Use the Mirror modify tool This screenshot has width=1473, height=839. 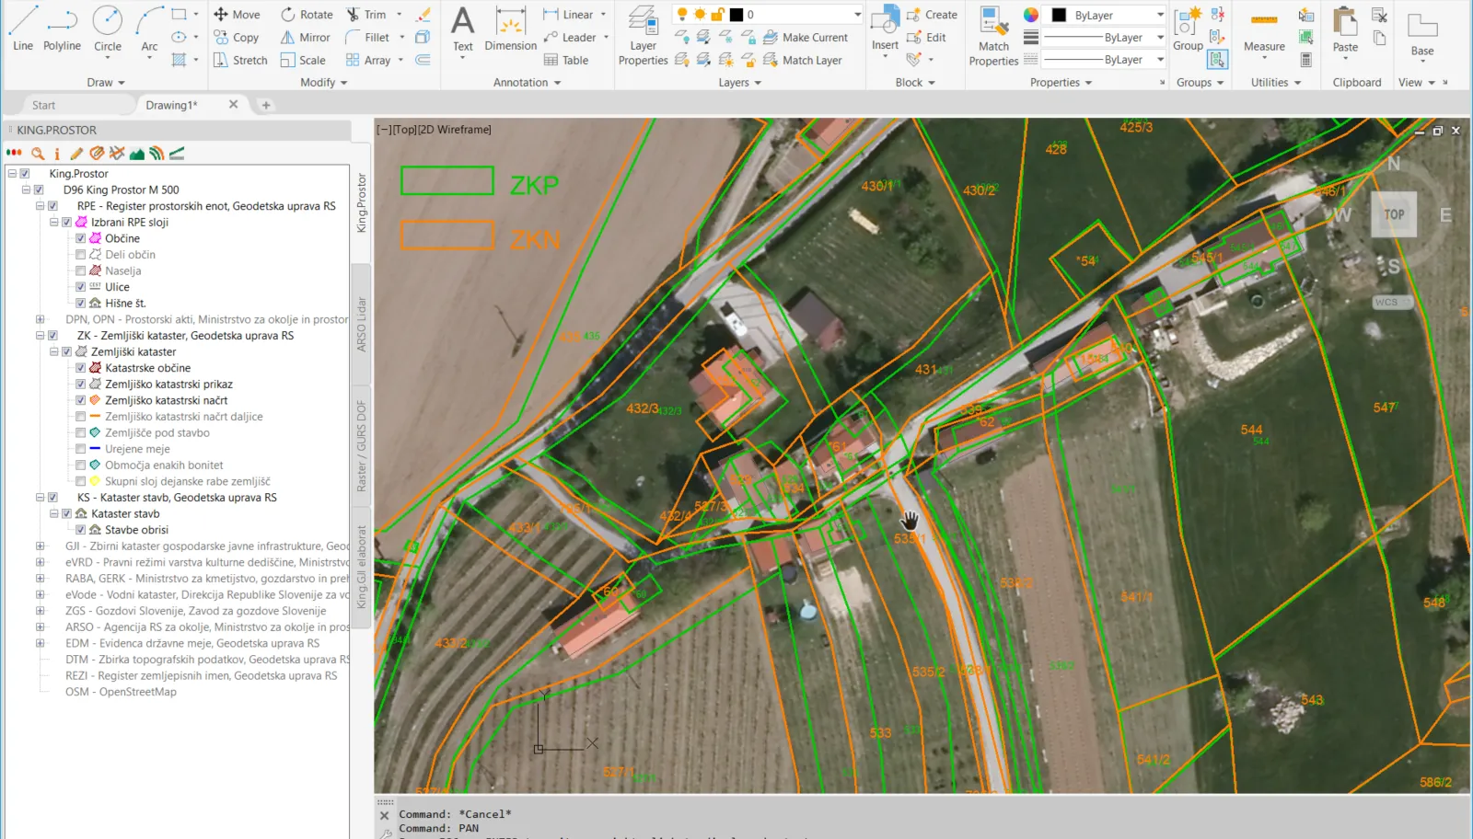305,38
